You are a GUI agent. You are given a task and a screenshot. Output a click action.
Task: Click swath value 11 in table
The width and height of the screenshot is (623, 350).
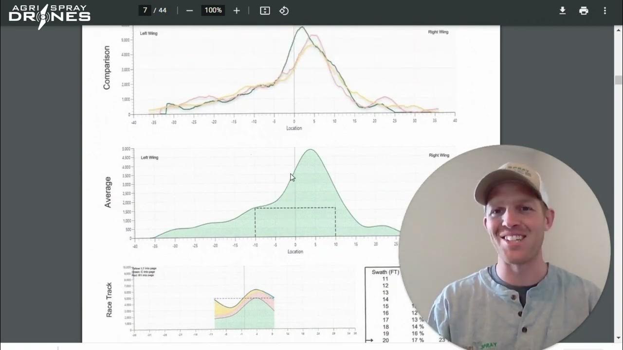tap(385, 279)
